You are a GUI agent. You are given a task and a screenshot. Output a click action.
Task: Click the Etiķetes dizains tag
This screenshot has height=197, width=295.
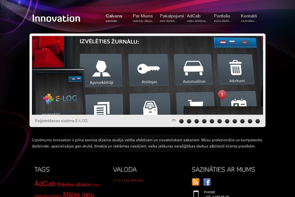pos(74,185)
